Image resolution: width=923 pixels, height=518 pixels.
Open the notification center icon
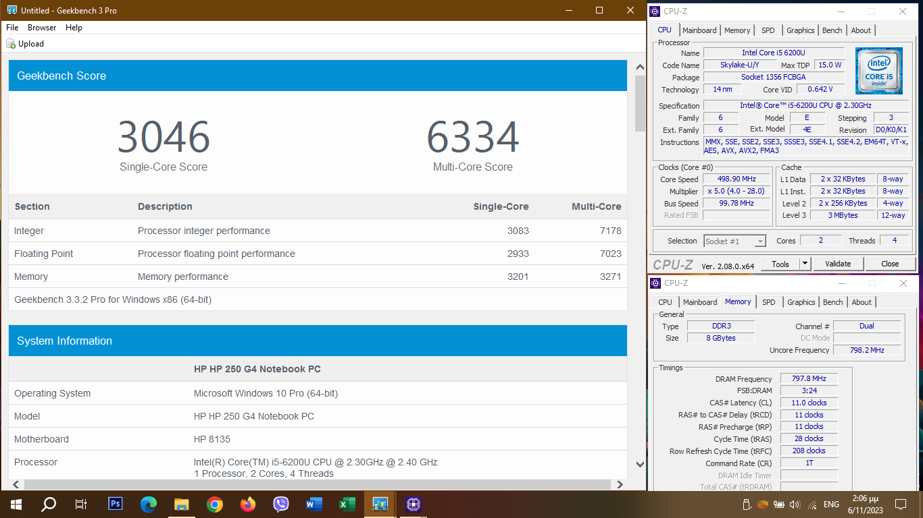(900, 504)
